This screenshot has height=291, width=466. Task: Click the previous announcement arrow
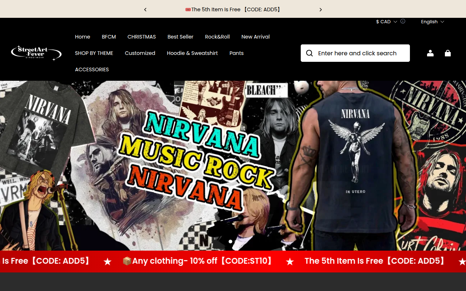145,9
